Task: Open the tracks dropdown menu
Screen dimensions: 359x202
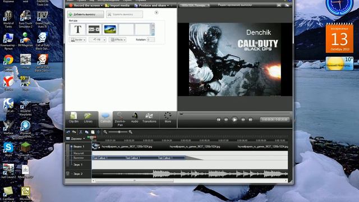Action: pos(76,139)
